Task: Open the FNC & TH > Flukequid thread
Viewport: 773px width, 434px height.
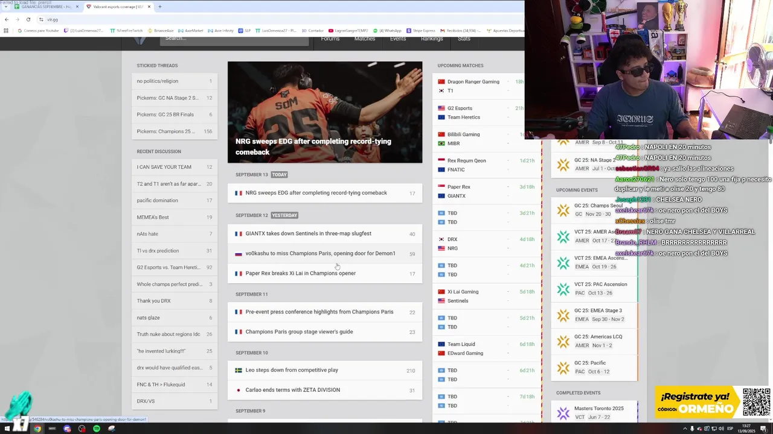Action: (175, 385)
